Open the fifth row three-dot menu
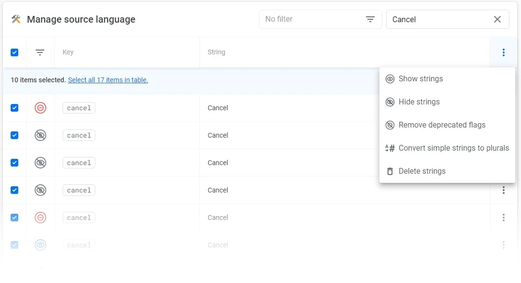Screen dimensions: 521x283 click(x=503, y=218)
